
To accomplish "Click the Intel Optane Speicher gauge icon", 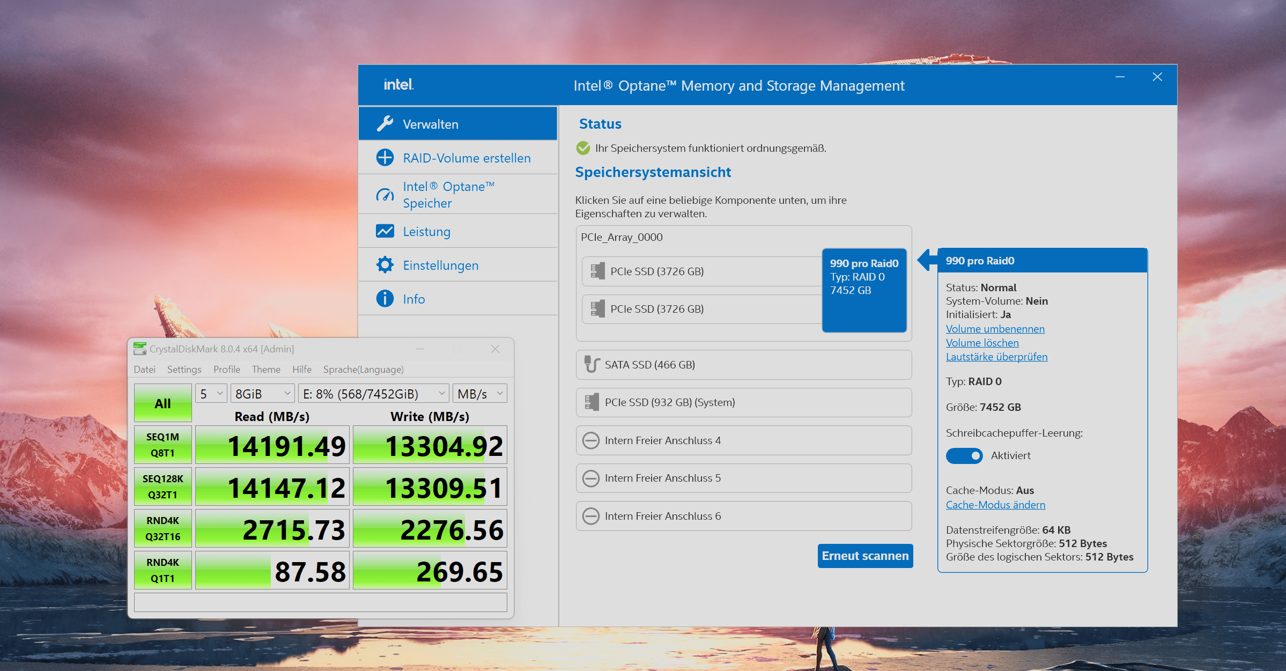I will [x=385, y=195].
